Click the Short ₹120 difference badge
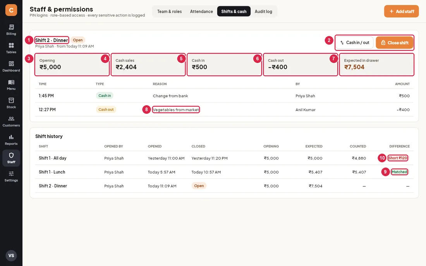 tap(398, 158)
